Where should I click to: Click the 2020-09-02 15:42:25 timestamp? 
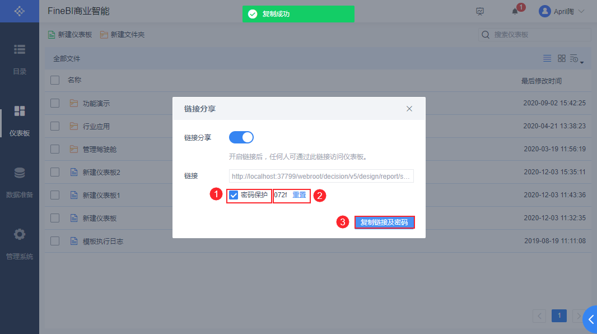554,103
